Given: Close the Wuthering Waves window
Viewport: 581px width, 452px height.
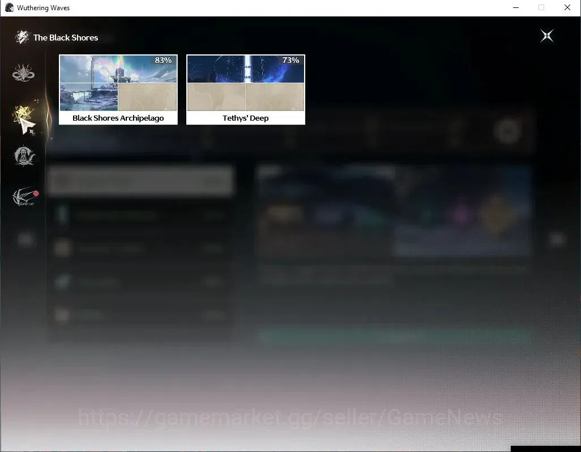Looking at the screenshot, I should coord(567,8).
